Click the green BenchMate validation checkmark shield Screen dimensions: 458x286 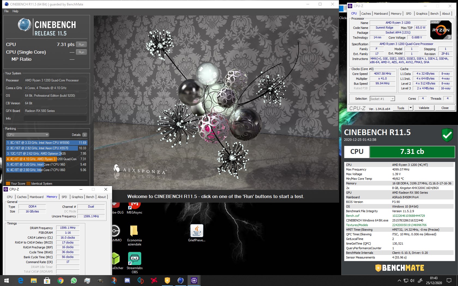click(x=447, y=135)
